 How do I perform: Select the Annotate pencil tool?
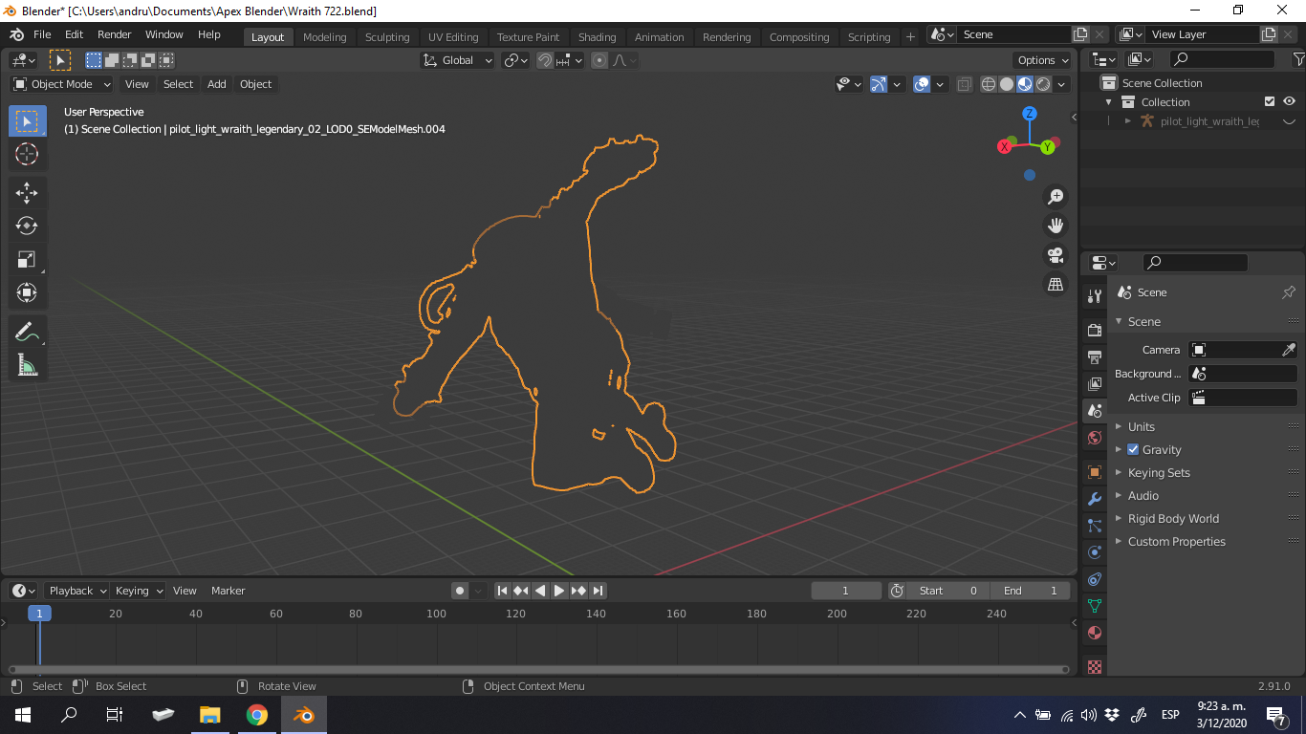coord(27,332)
